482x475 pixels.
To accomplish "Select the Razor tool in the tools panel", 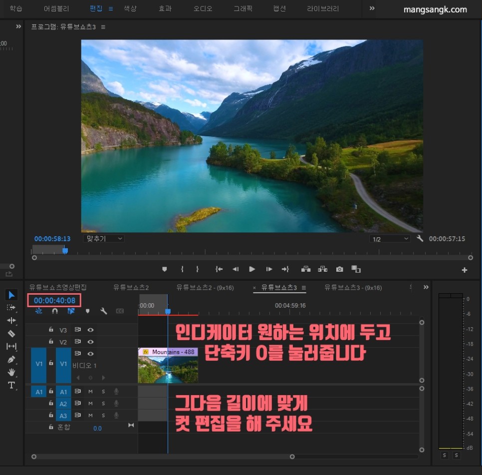I will point(11,333).
